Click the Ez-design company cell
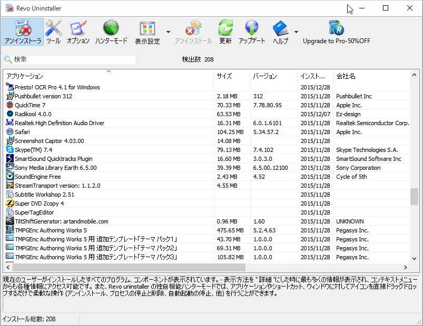This screenshot has height=326, width=423. 348,114
